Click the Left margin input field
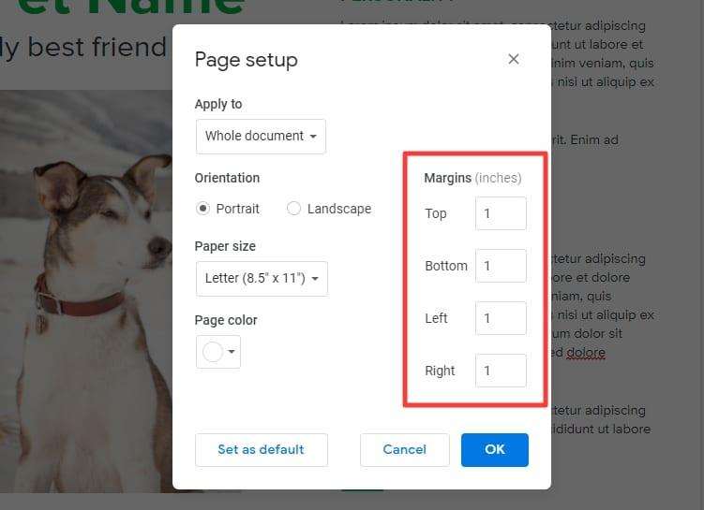The image size is (704, 510). pyautogui.click(x=501, y=318)
